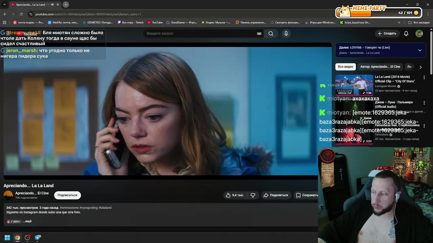Click the Поделиться share button
This screenshot has width=433, height=243.
click(x=276, y=195)
